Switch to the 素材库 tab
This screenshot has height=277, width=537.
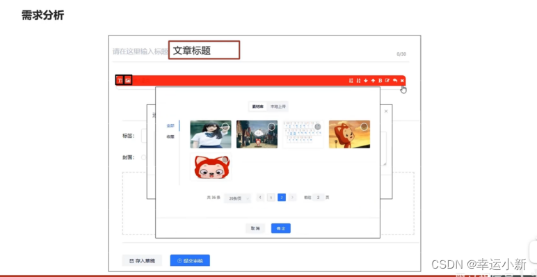258,106
